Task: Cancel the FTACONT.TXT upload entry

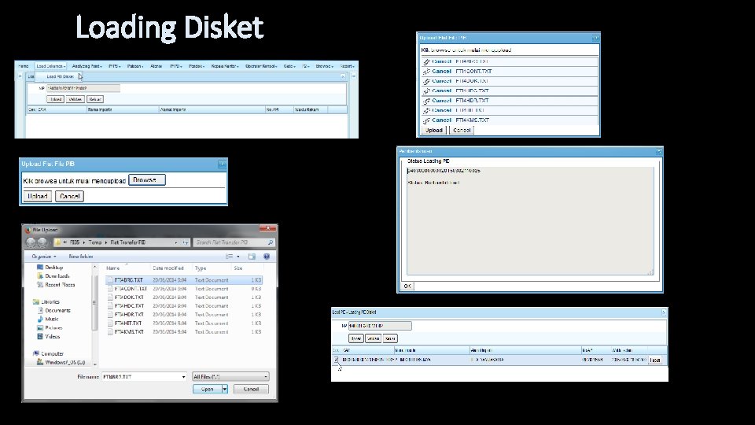Action: [441, 72]
